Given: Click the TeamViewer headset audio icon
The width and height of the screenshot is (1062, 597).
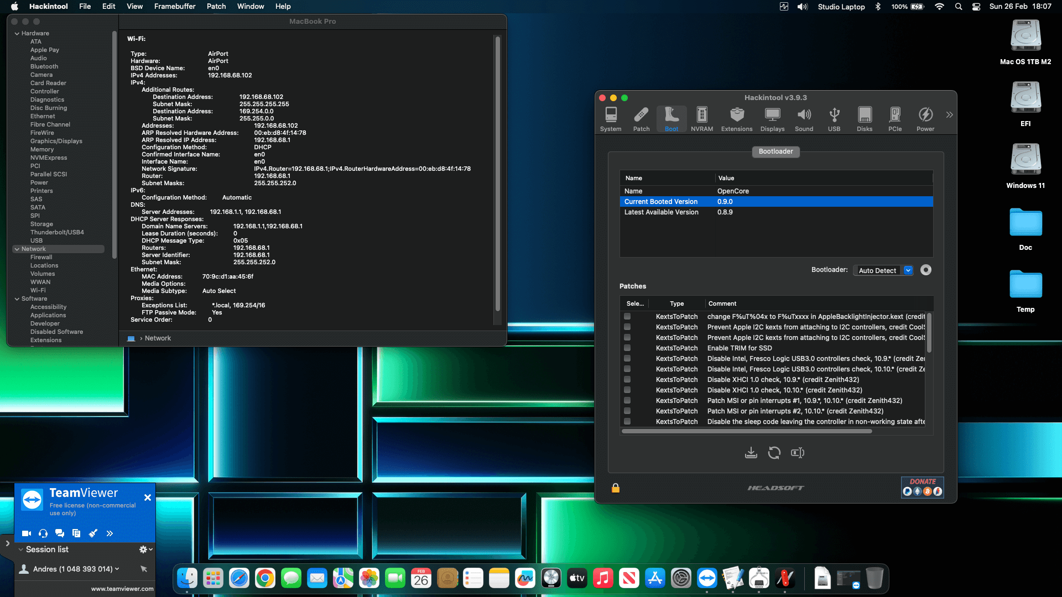Looking at the screenshot, I should 43,533.
